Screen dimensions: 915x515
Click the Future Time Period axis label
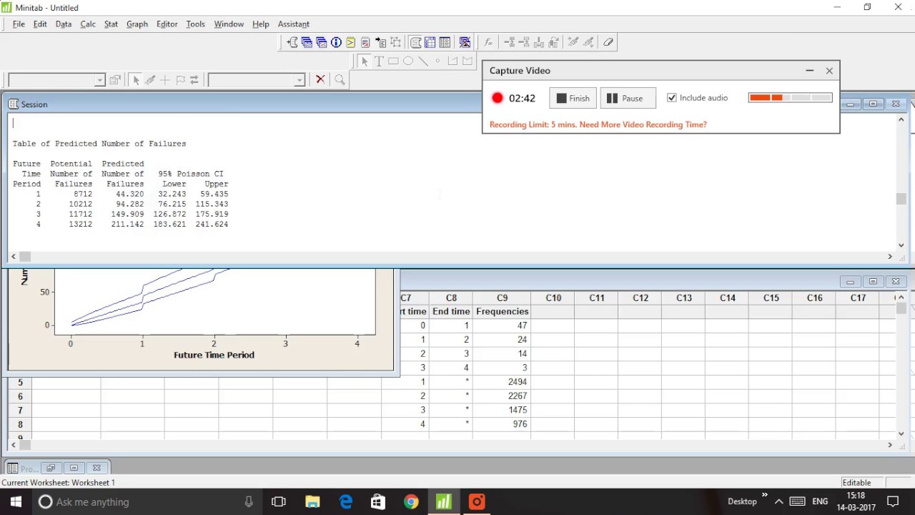[x=214, y=355]
